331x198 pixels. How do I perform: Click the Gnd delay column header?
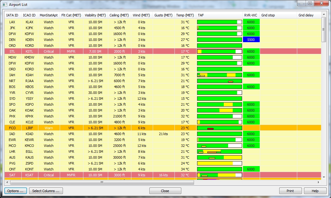coord(309,15)
